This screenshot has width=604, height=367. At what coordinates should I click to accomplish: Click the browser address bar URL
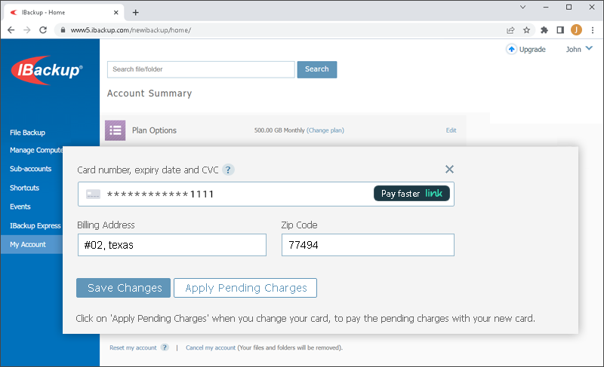point(131,30)
